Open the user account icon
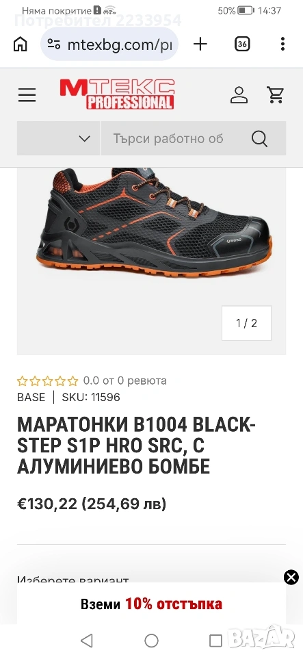This screenshot has width=303, height=657. (x=239, y=95)
